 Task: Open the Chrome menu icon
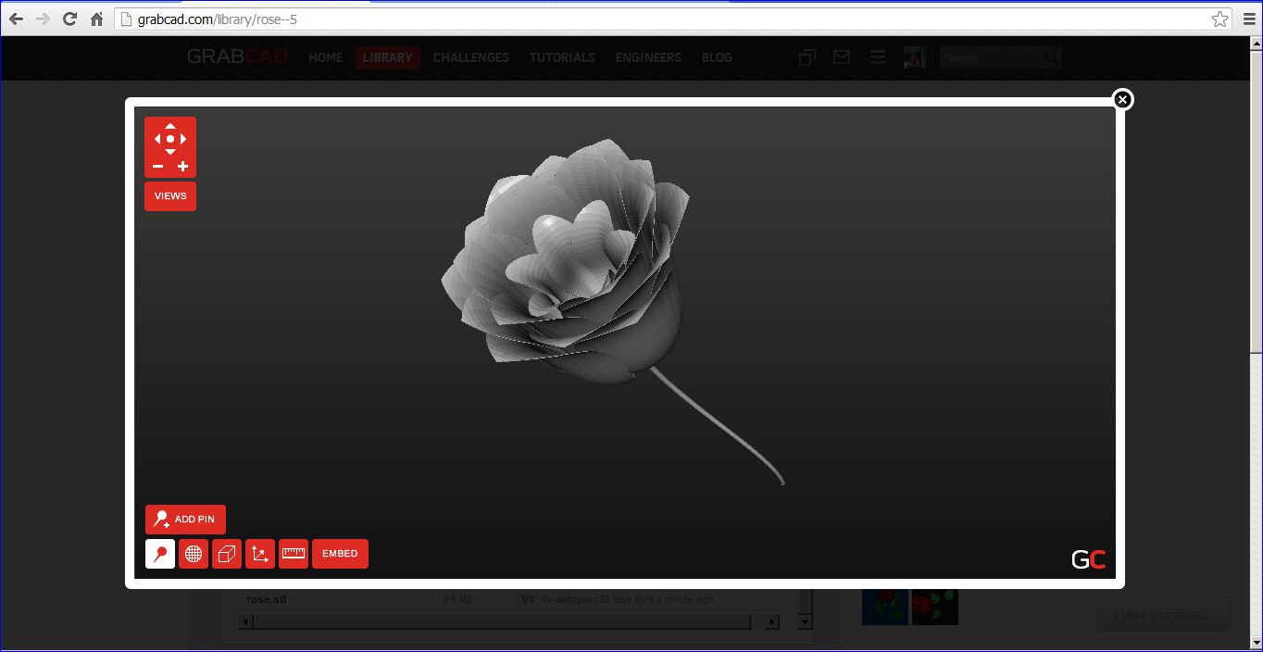(x=1249, y=19)
